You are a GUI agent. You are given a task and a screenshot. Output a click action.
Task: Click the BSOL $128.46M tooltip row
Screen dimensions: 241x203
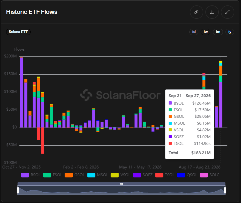click(x=190, y=103)
